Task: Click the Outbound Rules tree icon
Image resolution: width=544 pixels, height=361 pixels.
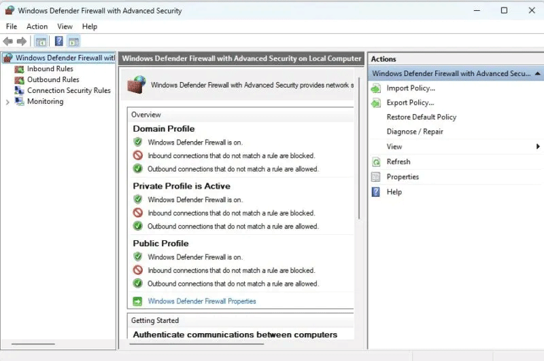Action: click(19, 80)
